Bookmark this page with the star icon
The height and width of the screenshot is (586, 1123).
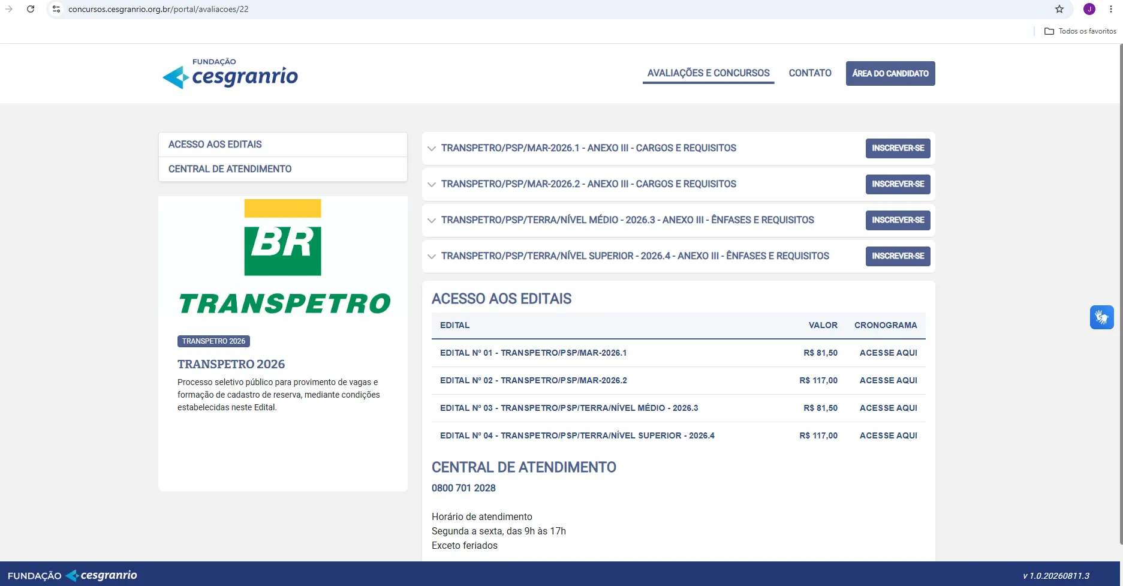click(1059, 9)
